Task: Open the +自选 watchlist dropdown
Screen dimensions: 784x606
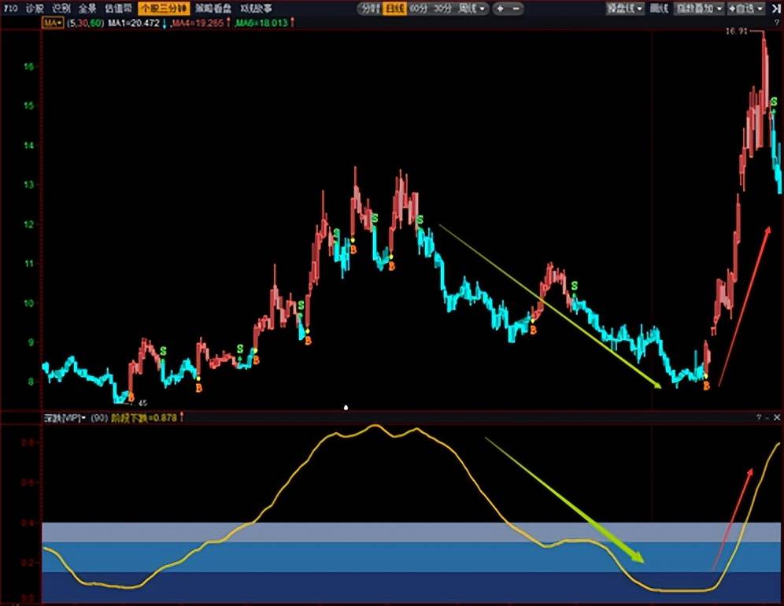Action: click(x=745, y=9)
